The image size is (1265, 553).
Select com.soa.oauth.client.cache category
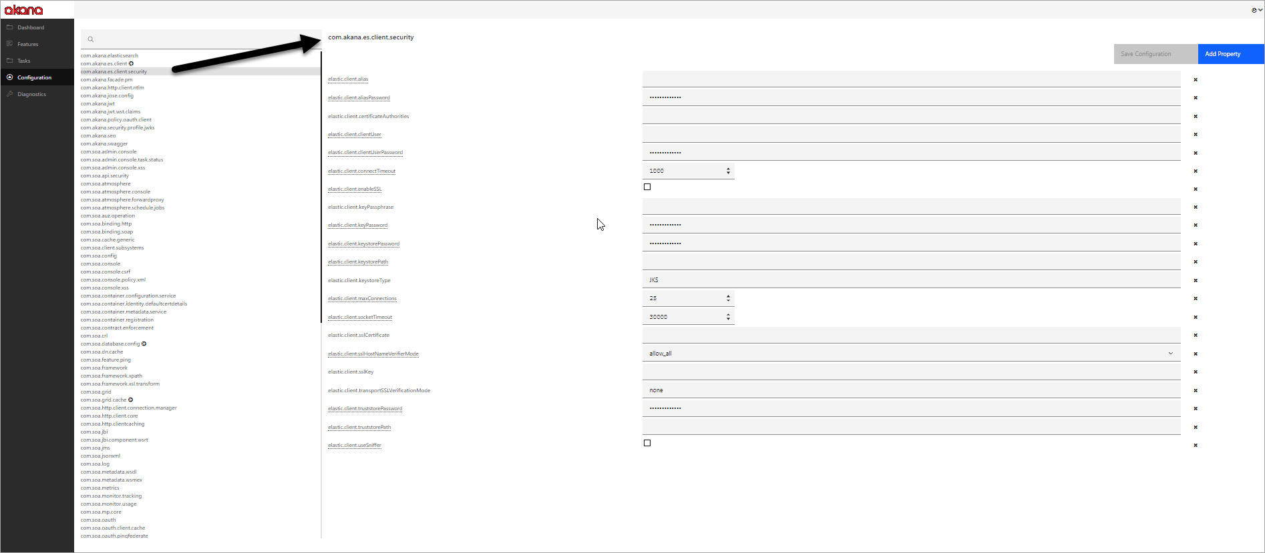(113, 528)
